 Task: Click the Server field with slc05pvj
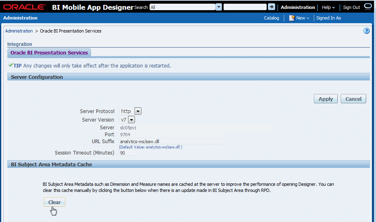pyautogui.click(x=196, y=128)
